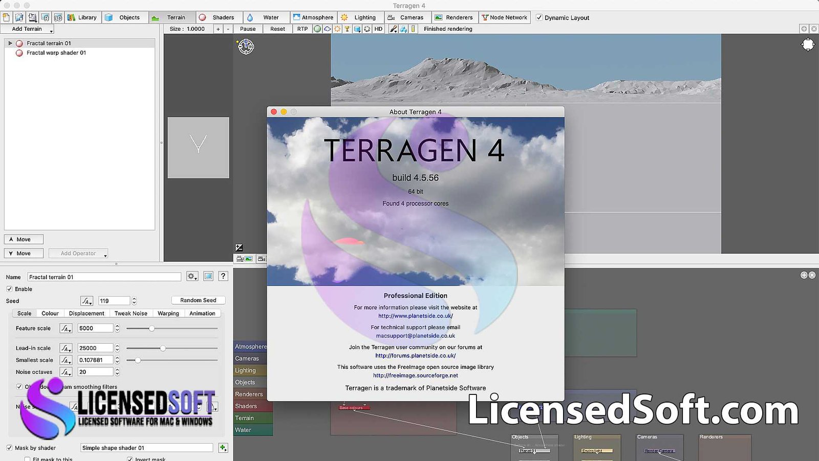Open the planetside.co.uk website link
819x461 pixels.
pyautogui.click(x=416, y=316)
